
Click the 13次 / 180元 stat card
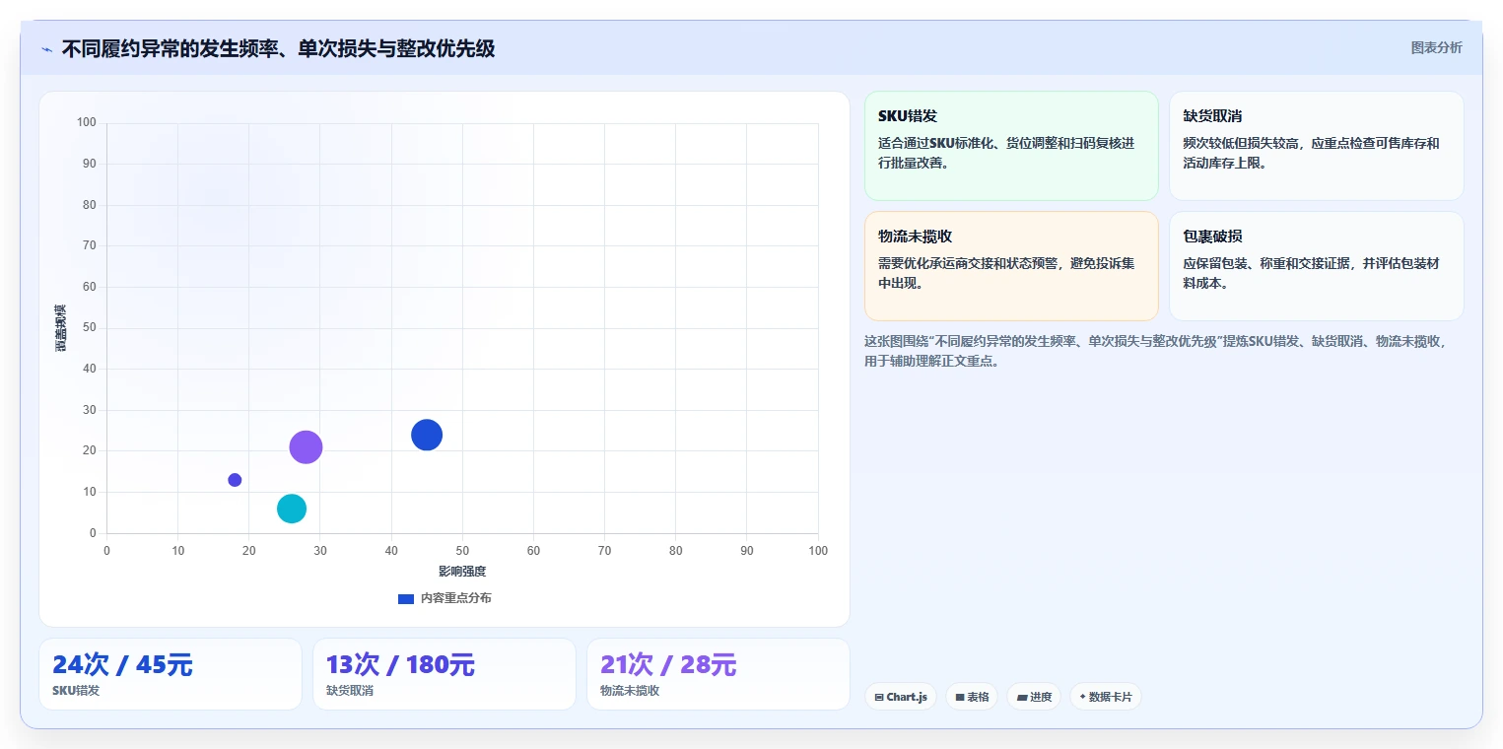pos(444,674)
